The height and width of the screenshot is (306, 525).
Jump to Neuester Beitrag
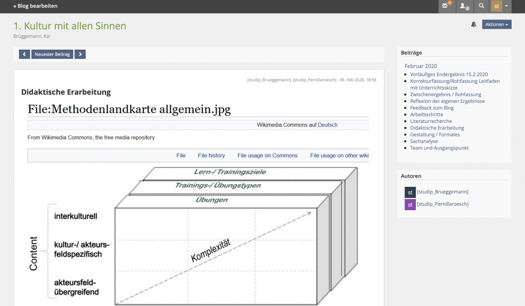(x=52, y=54)
